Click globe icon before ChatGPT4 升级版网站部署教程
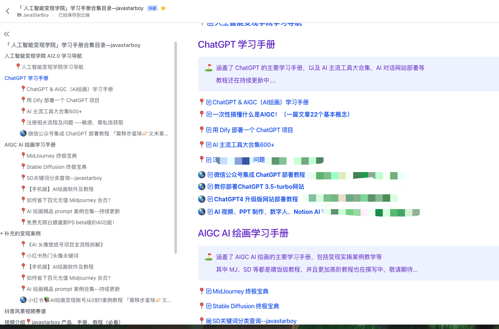 coord(202,199)
